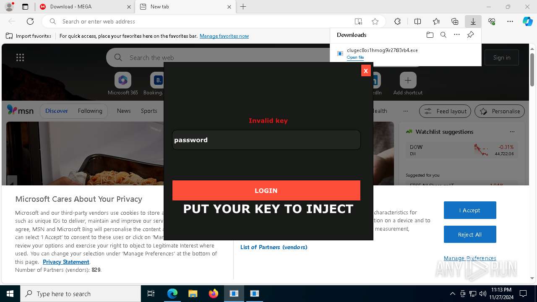Open the Copilot sidebar icon
The image size is (537, 302).
click(528, 21)
